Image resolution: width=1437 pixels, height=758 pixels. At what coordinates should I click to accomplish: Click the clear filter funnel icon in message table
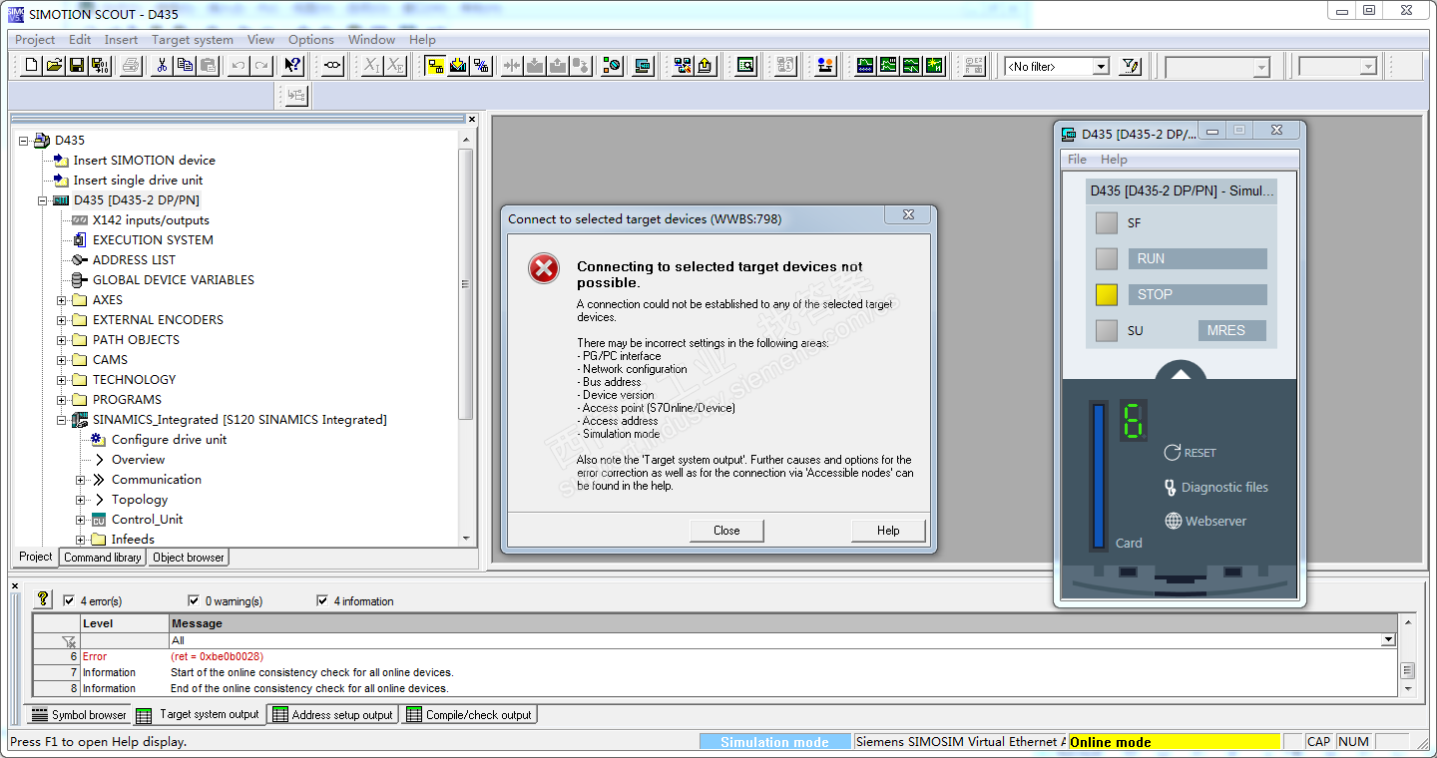[69, 641]
